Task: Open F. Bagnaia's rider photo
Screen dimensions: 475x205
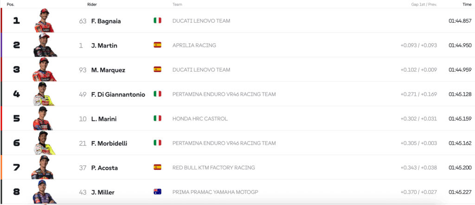Action: pos(44,21)
